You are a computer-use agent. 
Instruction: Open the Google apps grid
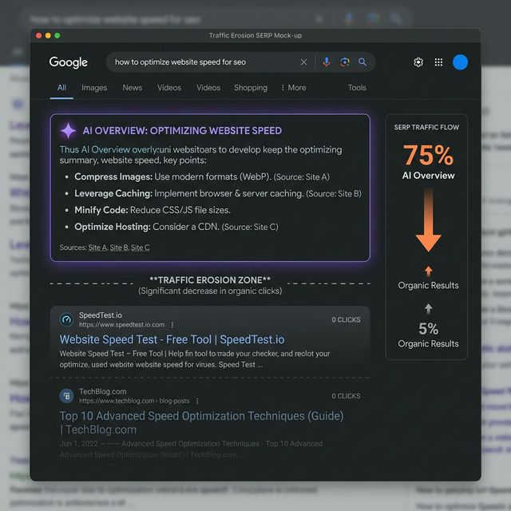coord(438,62)
